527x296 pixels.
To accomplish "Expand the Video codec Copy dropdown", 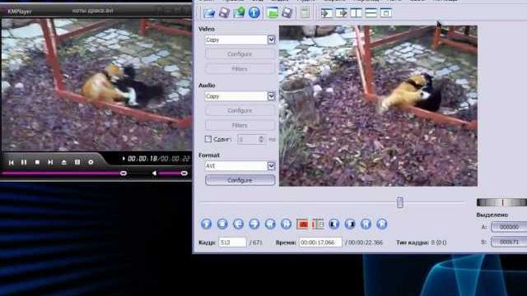I will [x=271, y=40].
